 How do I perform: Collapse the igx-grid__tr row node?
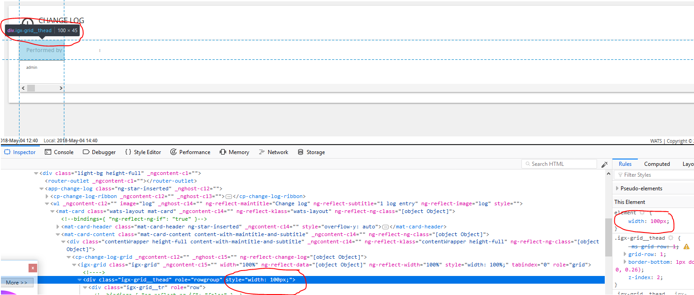pyautogui.click(x=85, y=288)
